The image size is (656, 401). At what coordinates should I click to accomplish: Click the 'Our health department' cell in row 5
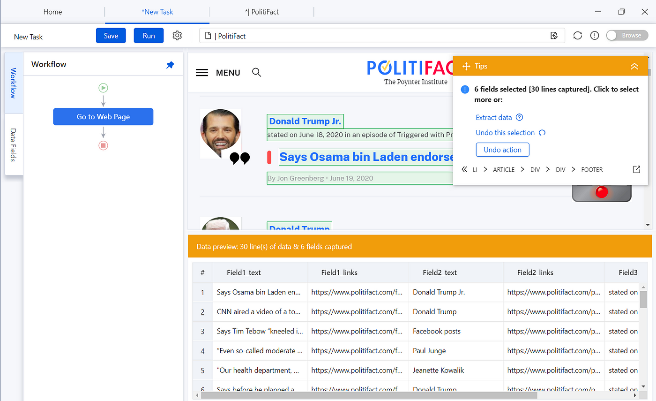click(260, 371)
